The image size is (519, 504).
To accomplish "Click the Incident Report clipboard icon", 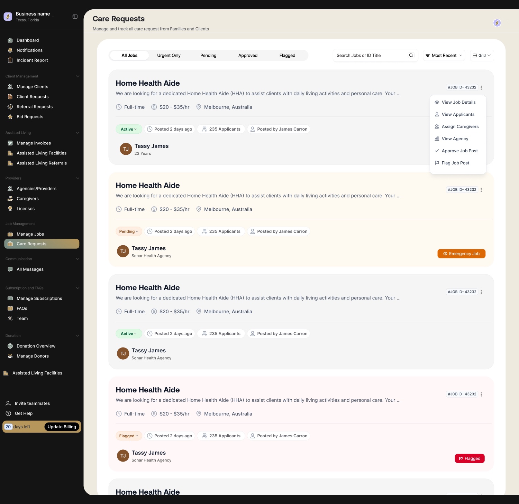I will pyautogui.click(x=10, y=60).
